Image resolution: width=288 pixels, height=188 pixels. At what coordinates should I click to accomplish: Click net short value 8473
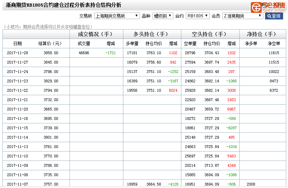click(x=274, y=81)
